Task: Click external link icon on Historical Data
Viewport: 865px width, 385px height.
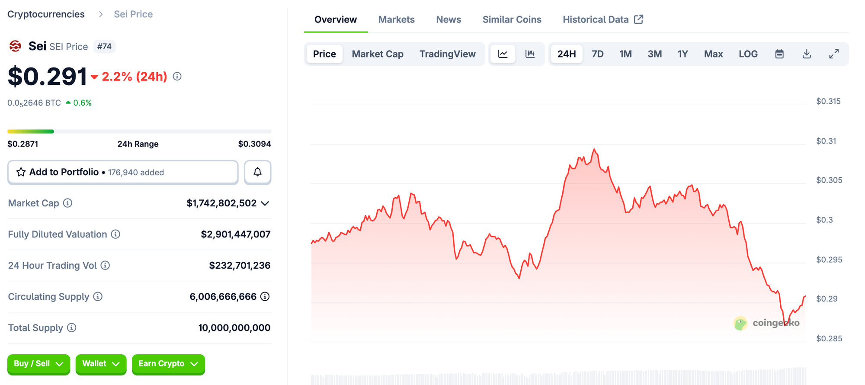Action: (639, 19)
